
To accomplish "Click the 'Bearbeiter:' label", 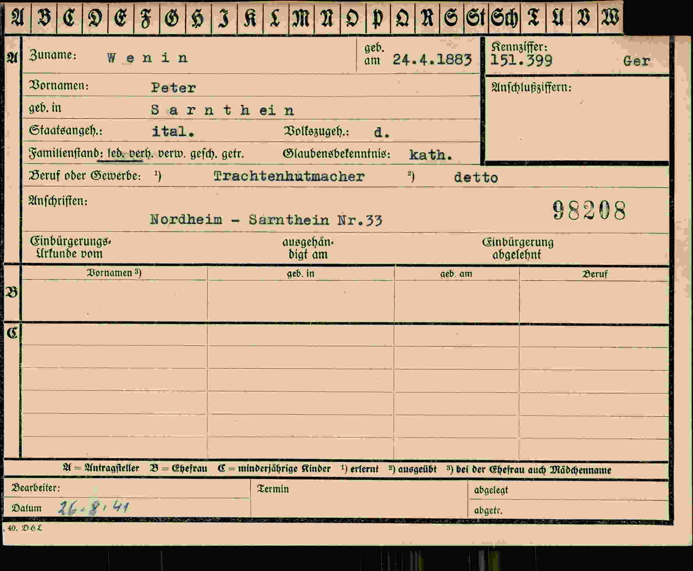I will [x=36, y=488].
